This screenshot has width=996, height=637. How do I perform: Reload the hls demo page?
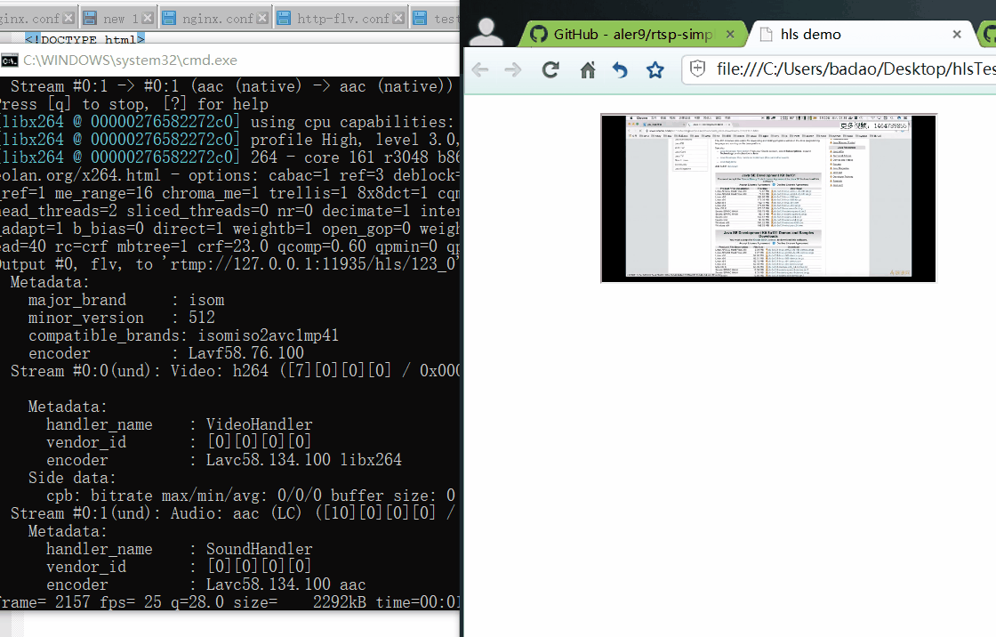coord(550,69)
